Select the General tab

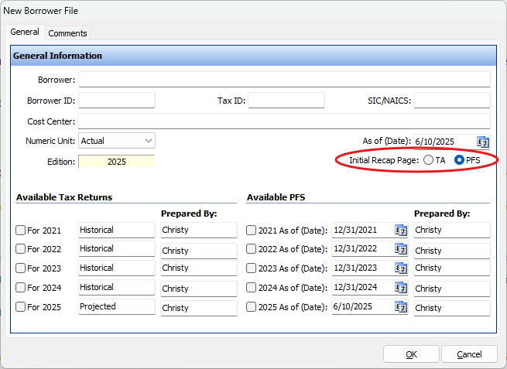tap(25, 32)
